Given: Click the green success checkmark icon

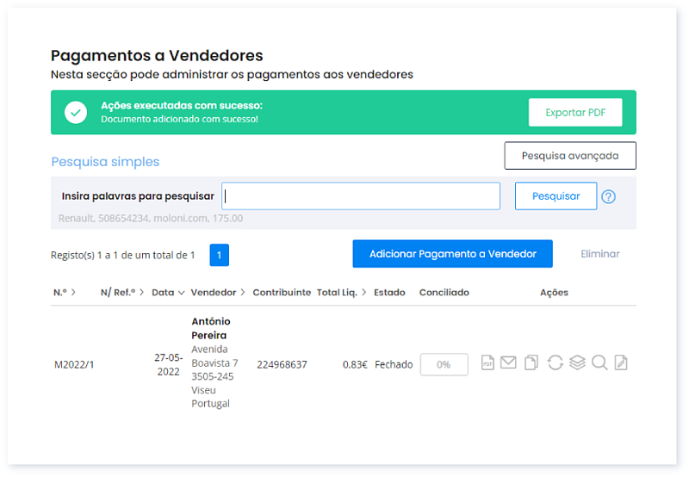Looking at the screenshot, I should pyautogui.click(x=76, y=112).
